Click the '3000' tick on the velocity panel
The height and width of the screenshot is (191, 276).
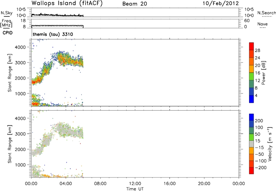(20, 134)
